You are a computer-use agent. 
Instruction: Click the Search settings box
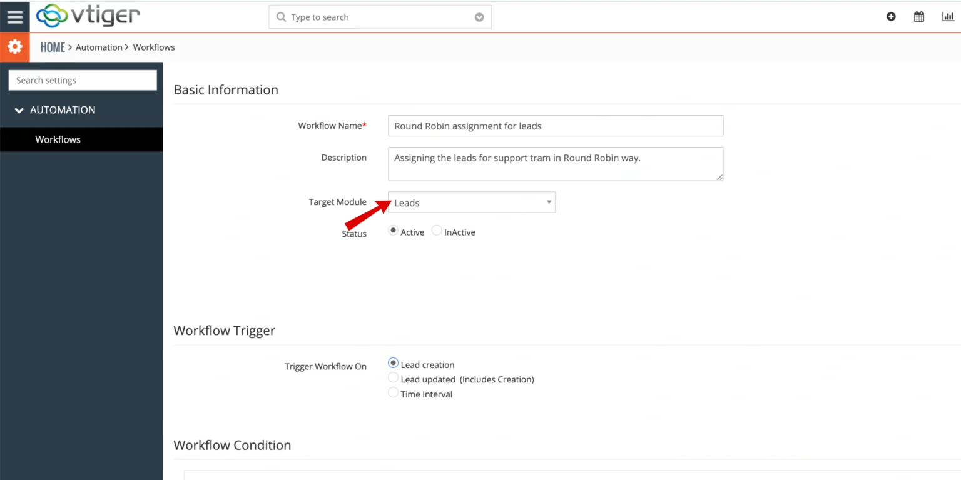[x=82, y=80]
